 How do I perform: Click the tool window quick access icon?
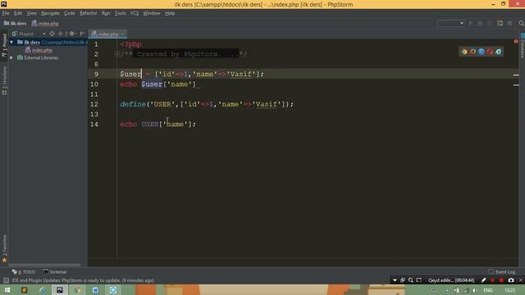[6, 280]
